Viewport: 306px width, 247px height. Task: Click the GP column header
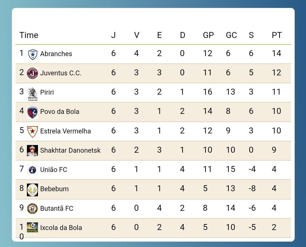208,35
